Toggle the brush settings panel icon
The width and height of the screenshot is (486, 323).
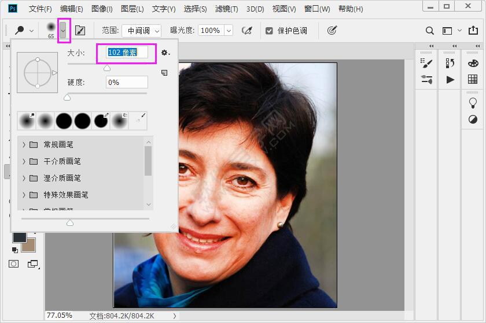click(80, 31)
